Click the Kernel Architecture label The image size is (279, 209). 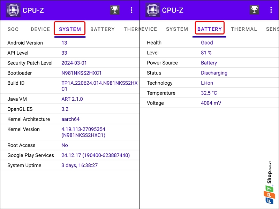(29, 119)
